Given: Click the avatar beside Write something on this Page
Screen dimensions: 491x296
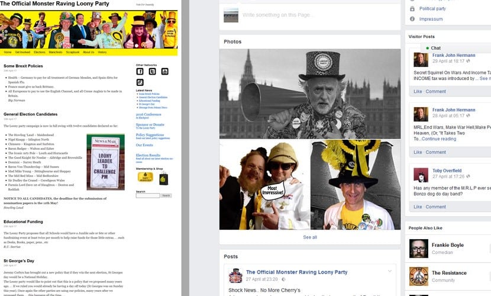Looking at the screenshot, I should tap(231, 15).
